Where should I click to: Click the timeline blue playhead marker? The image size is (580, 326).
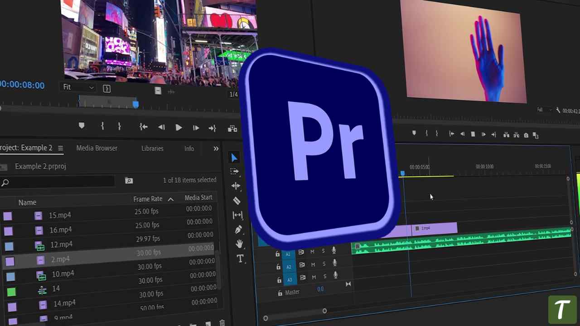click(402, 174)
